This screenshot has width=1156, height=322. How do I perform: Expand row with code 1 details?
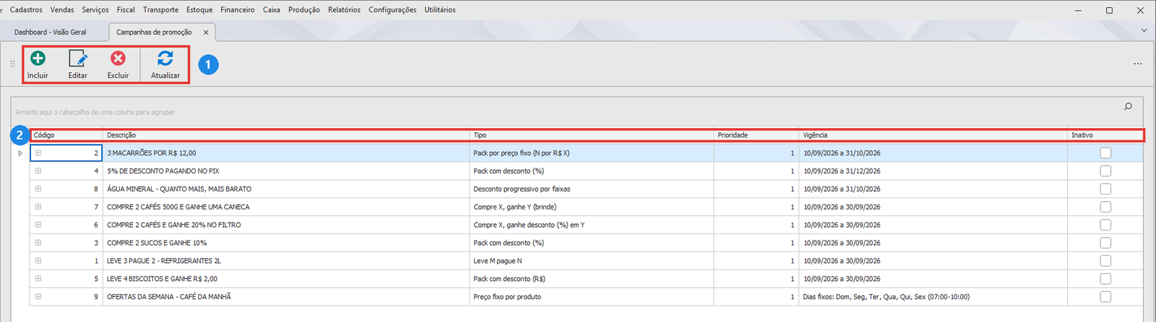(38, 261)
